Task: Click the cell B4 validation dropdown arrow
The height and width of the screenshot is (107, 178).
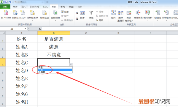Action: [x=71, y=64]
